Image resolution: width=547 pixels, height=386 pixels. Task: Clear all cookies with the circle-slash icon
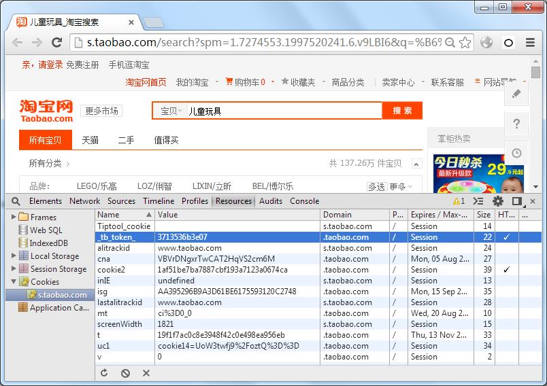[126, 373]
